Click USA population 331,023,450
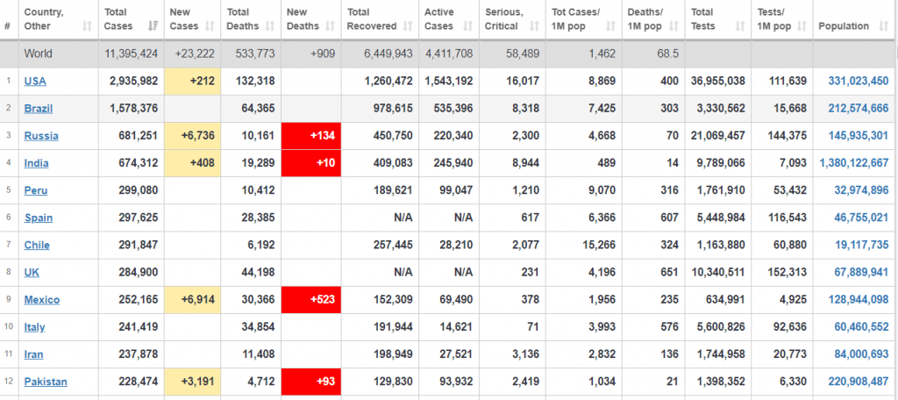898x400 pixels. [x=859, y=82]
